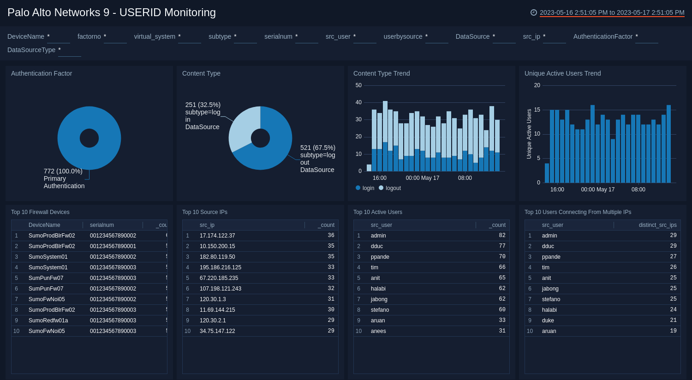Click source IP 17.174.122.37 entry
This screenshot has width=692, height=380.
[x=216, y=235]
